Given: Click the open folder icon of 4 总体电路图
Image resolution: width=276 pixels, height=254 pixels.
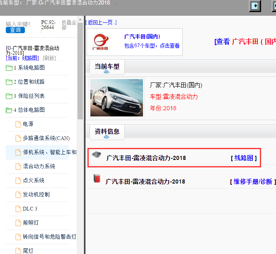Looking at the screenshot, I should [x=9, y=110].
